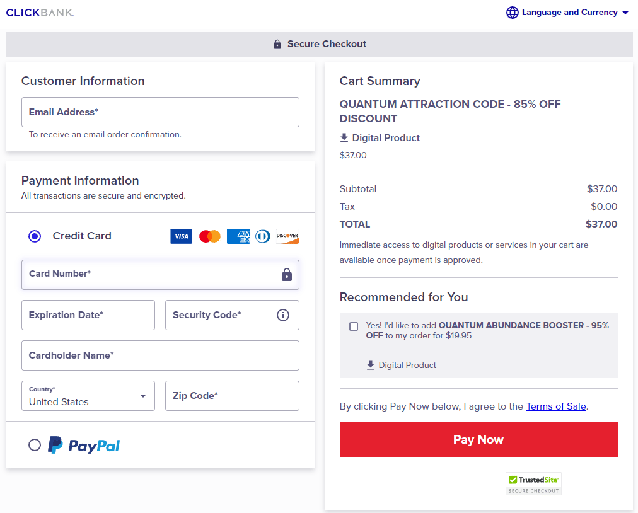Select the Credit Card radio button
Image resolution: width=638 pixels, height=513 pixels.
[x=35, y=236]
